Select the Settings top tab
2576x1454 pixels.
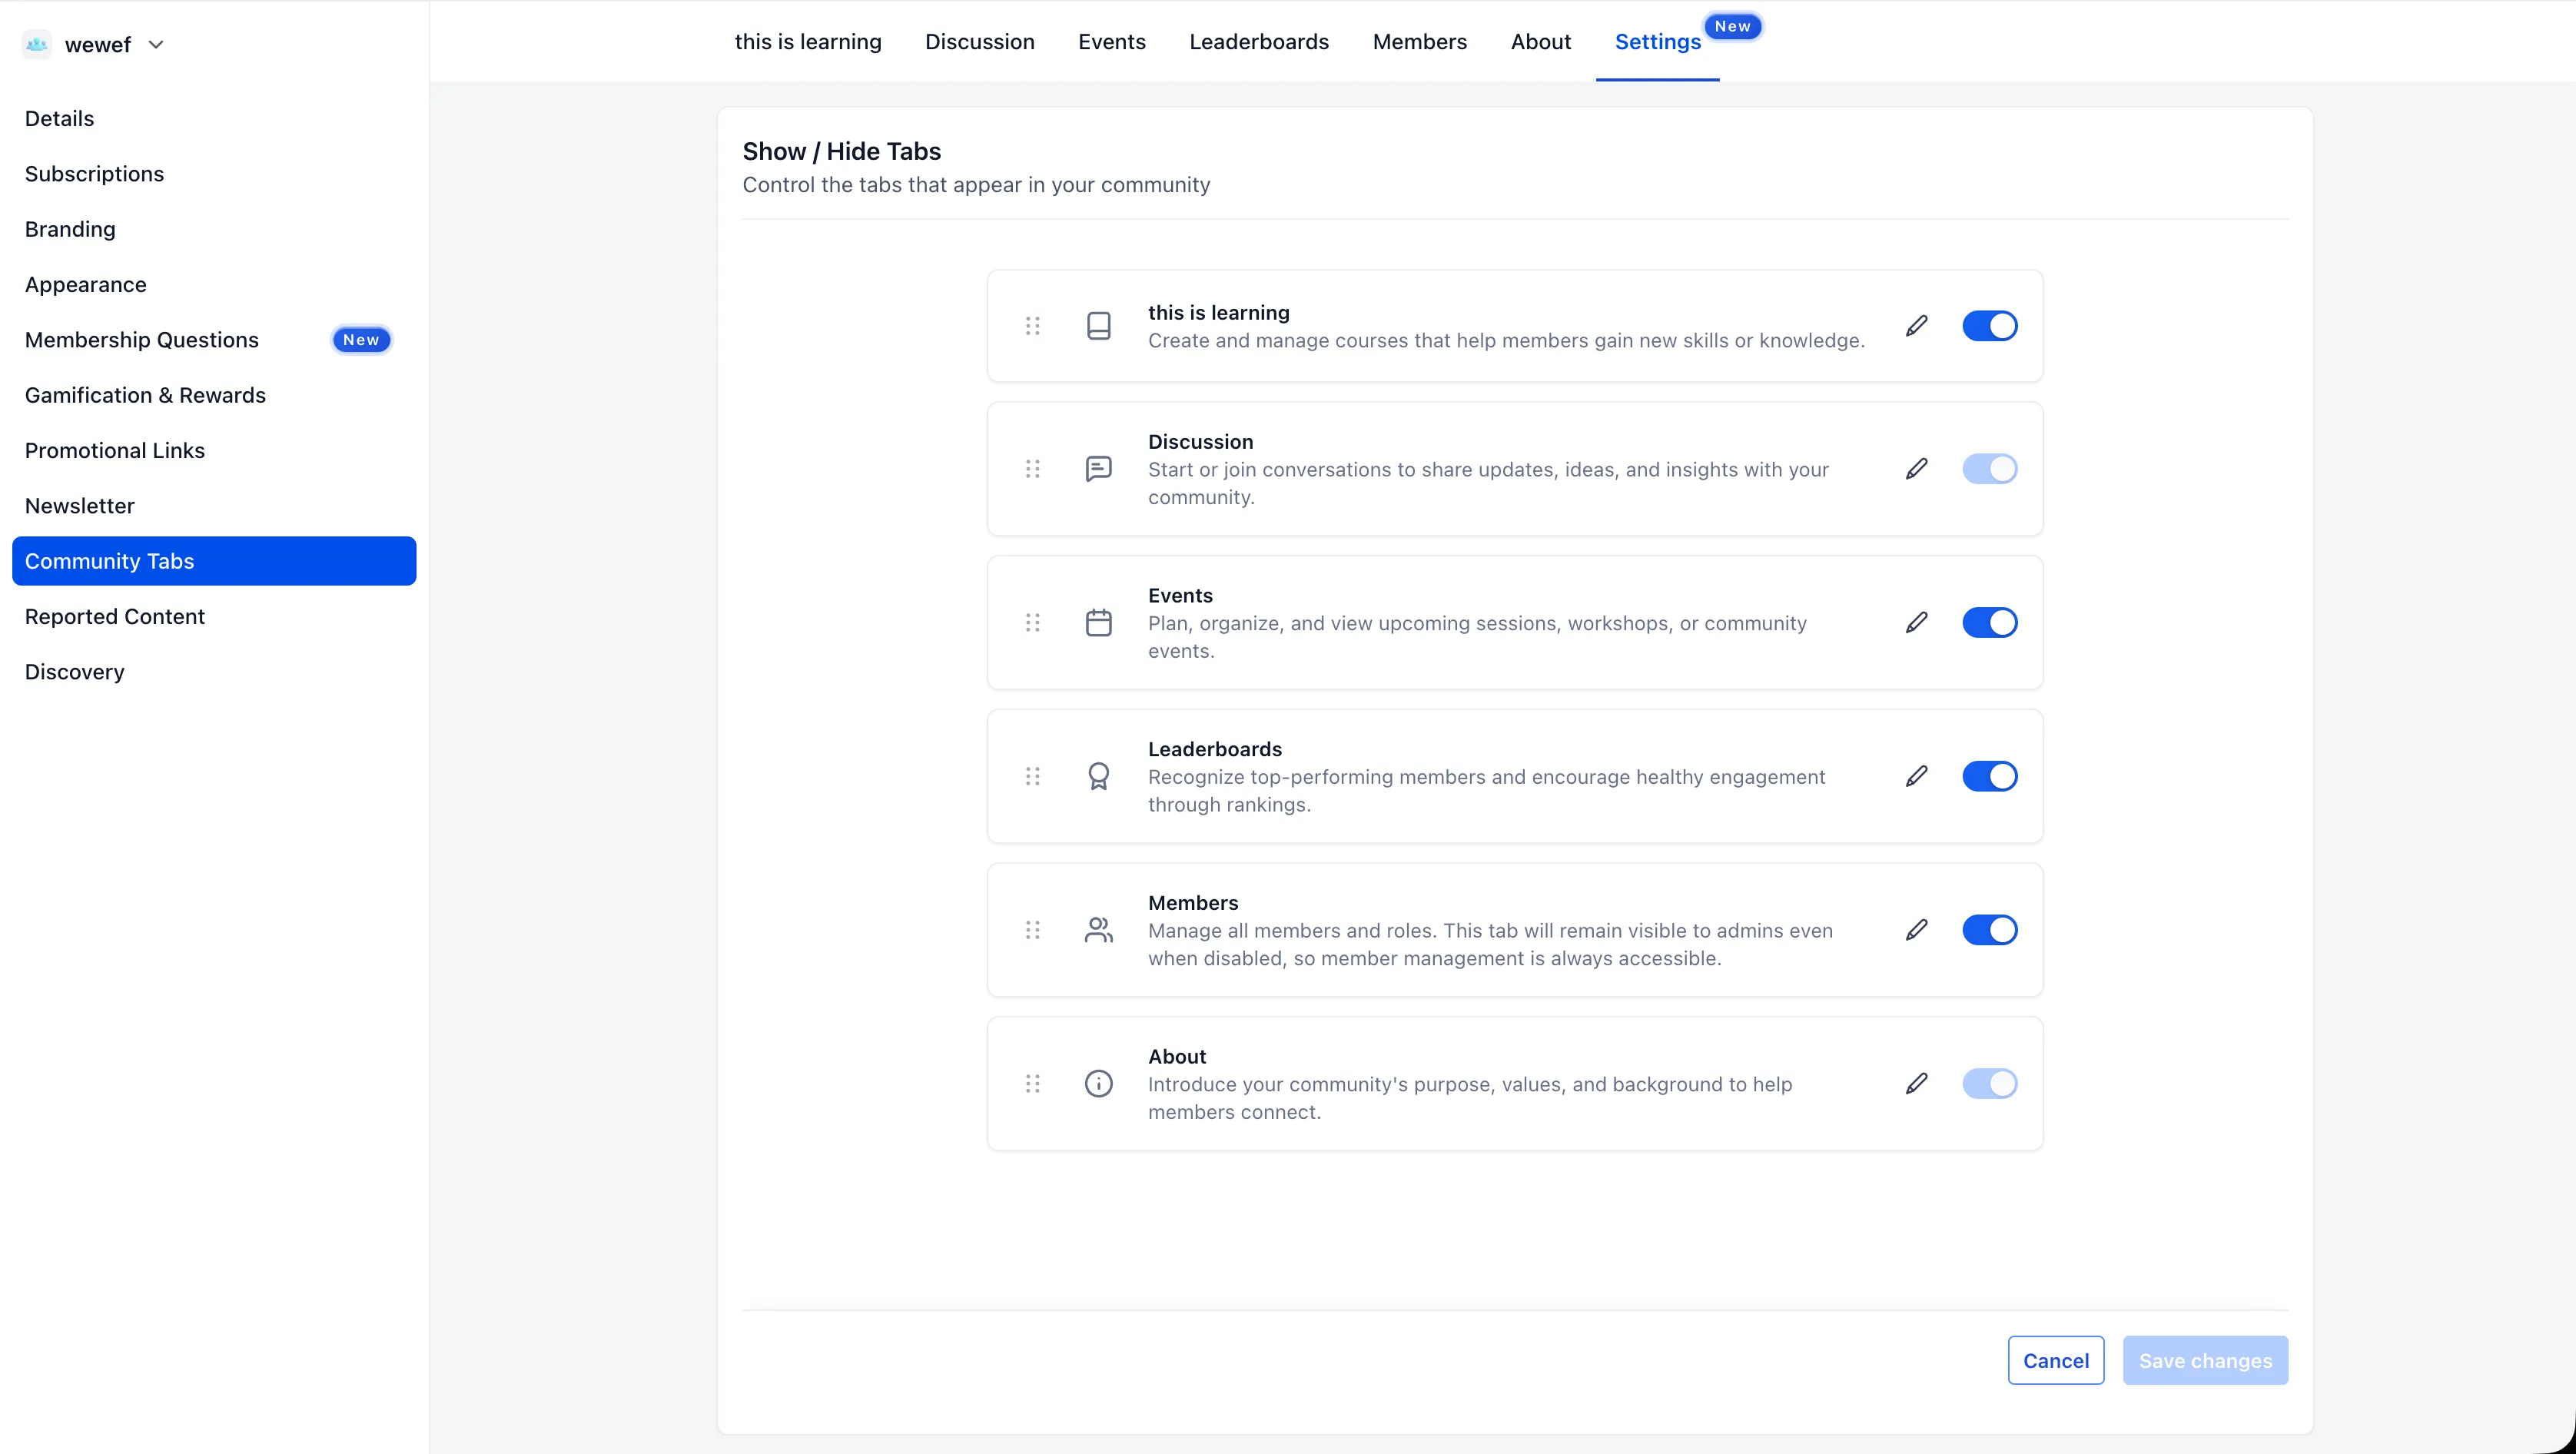tap(1658, 42)
